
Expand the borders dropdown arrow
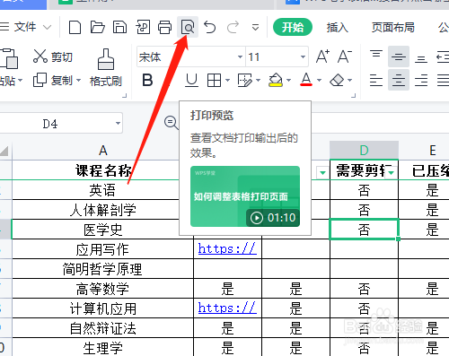tap(227, 80)
